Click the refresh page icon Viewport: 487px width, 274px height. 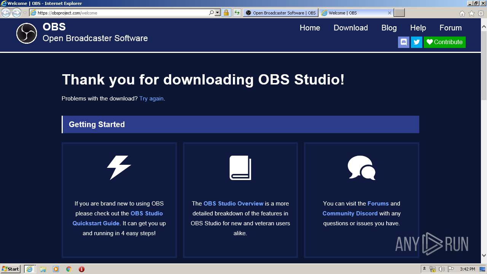237,13
